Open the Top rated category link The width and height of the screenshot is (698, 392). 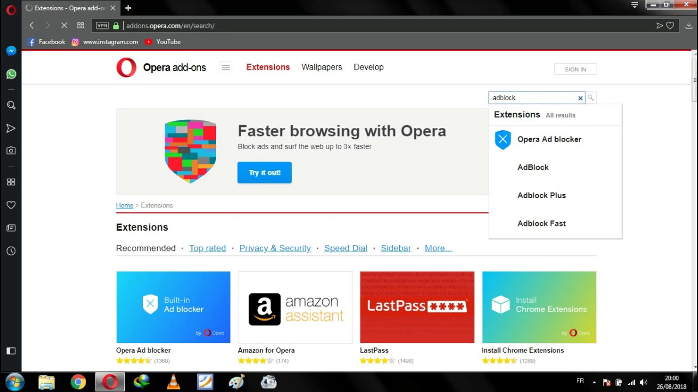pyautogui.click(x=207, y=248)
